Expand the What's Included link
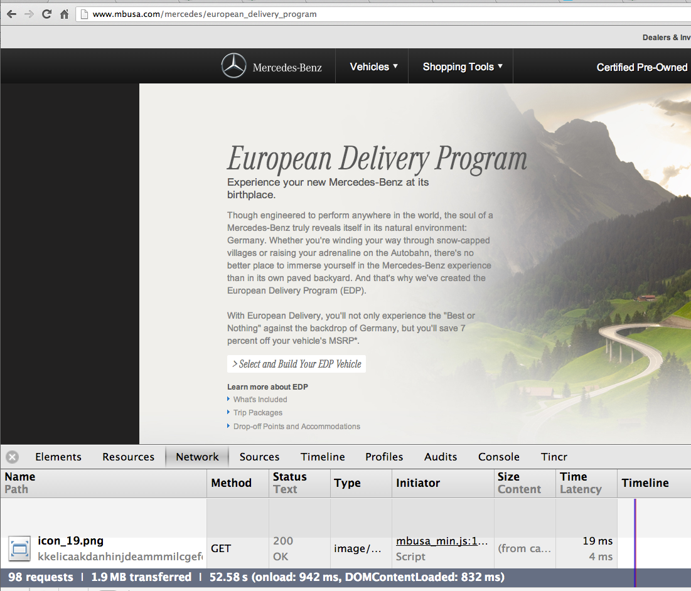The width and height of the screenshot is (691, 591). tap(260, 400)
